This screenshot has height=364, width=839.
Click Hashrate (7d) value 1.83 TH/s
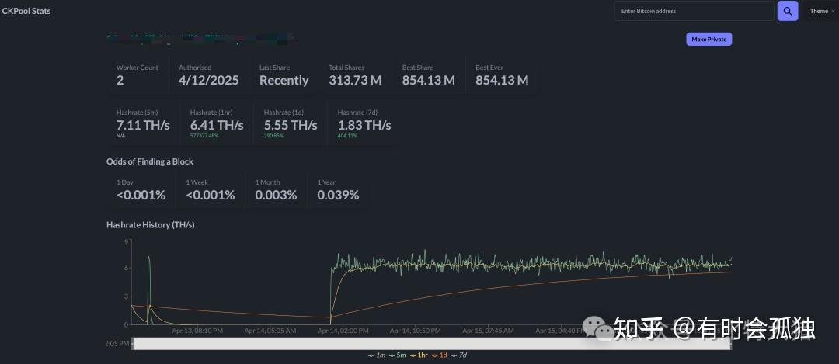tap(364, 125)
